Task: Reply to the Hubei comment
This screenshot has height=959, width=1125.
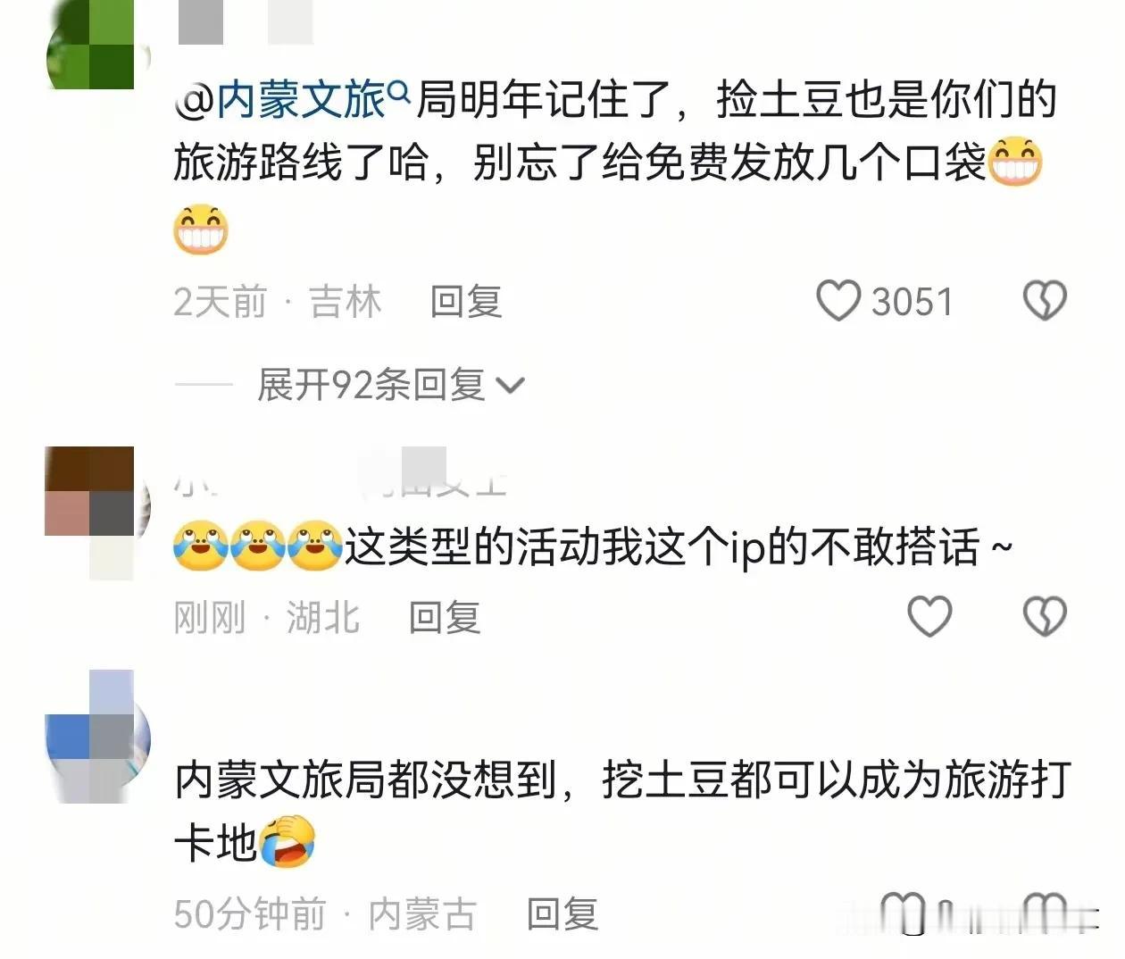Action: [x=444, y=617]
